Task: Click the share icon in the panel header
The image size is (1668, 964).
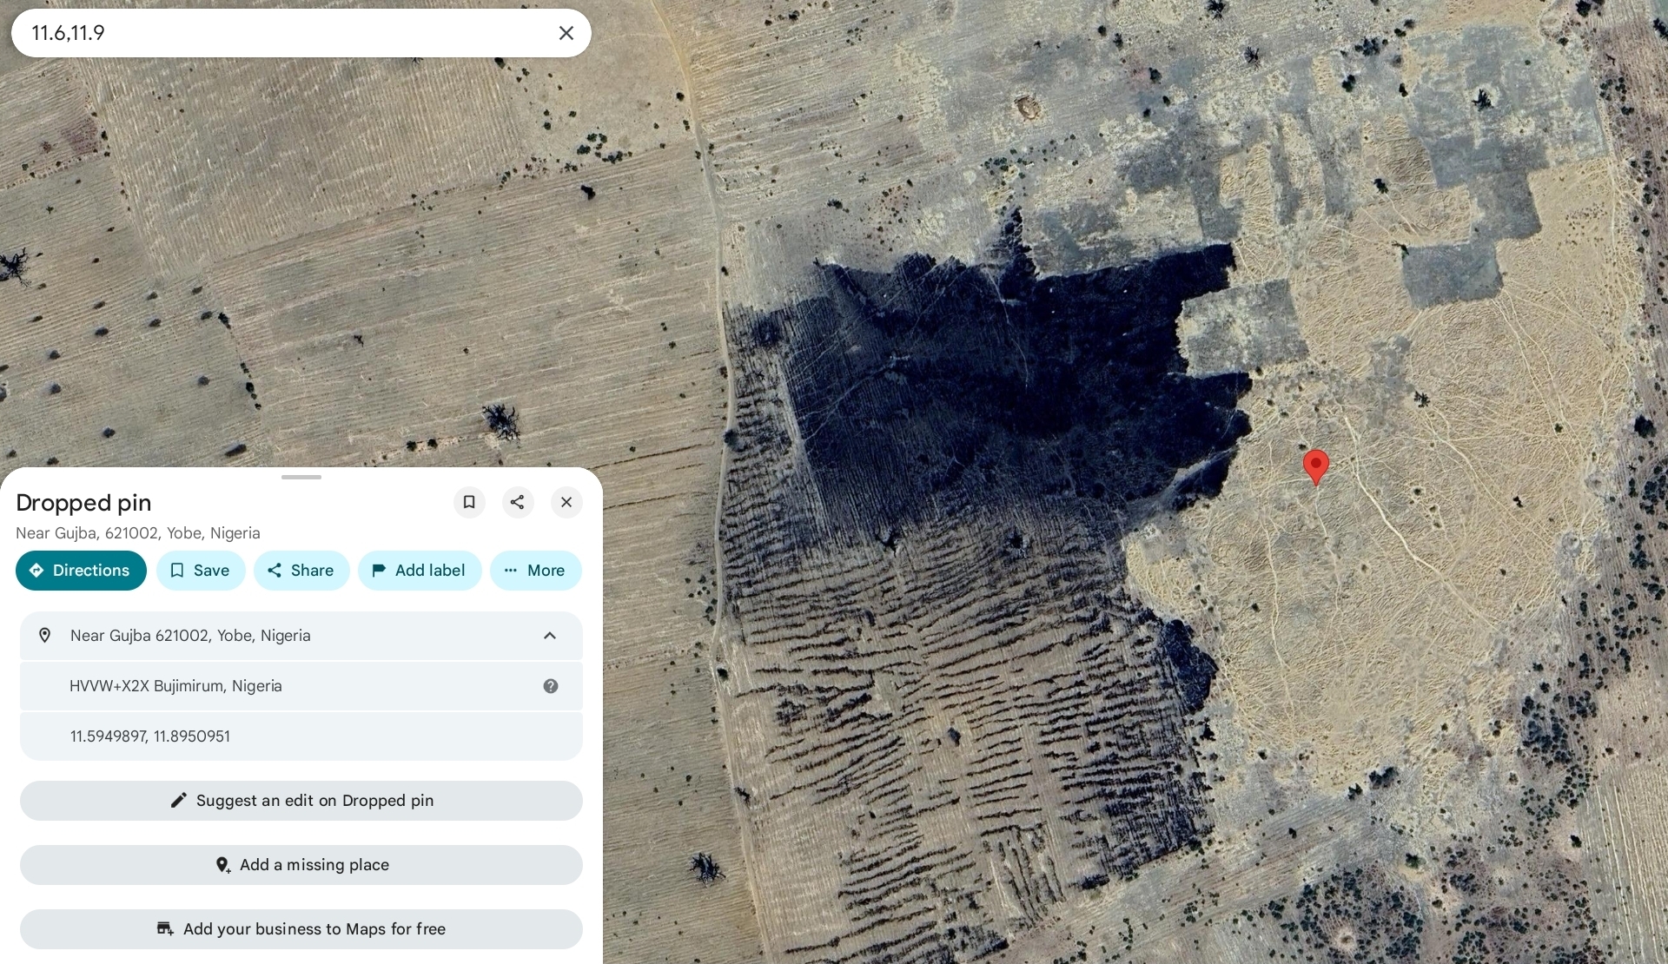Action: (517, 502)
